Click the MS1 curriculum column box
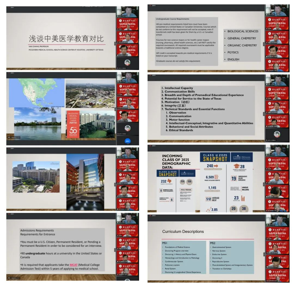Image resolution: width=294 pixels, height=287 pixels. 184,257
